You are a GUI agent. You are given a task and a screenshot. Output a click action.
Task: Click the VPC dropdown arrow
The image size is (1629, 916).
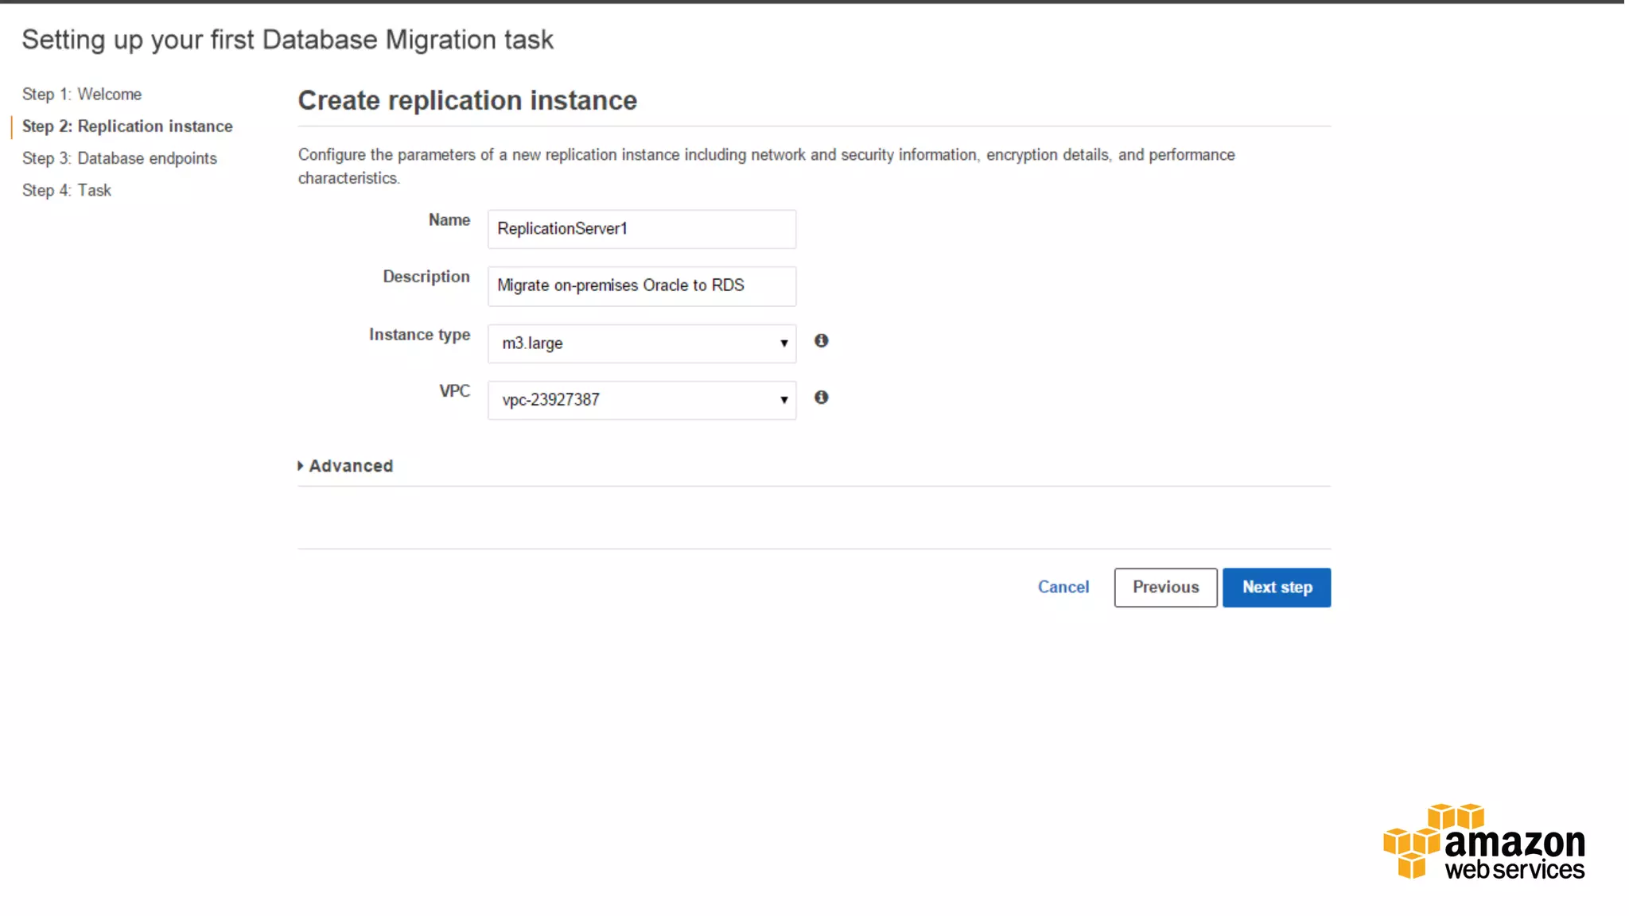coord(783,400)
